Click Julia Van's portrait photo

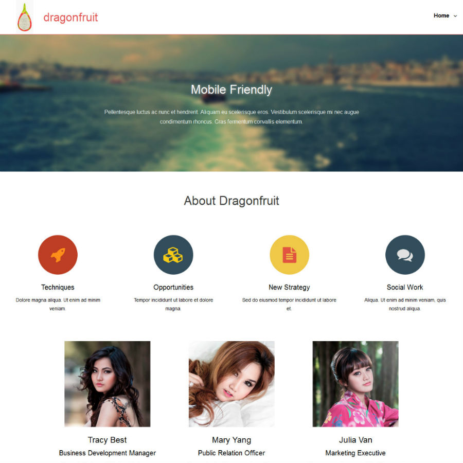pyautogui.click(x=355, y=384)
